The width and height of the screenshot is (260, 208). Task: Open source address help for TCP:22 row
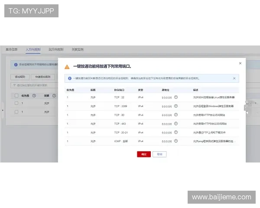(x=176, y=97)
